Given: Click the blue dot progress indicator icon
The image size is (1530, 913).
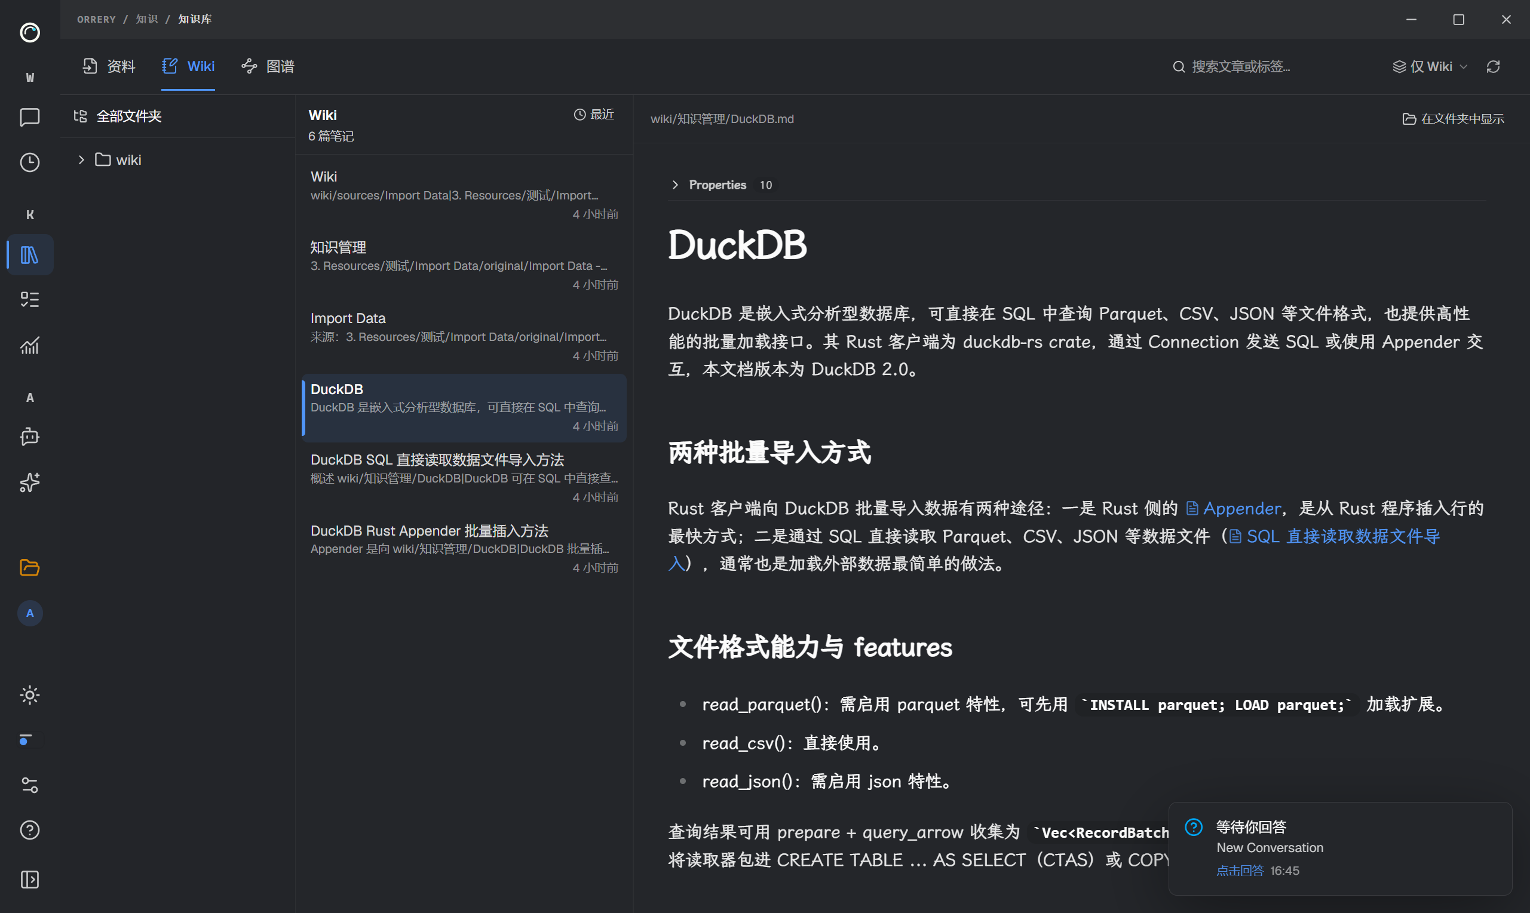Looking at the screenshot, I should 24,739.
